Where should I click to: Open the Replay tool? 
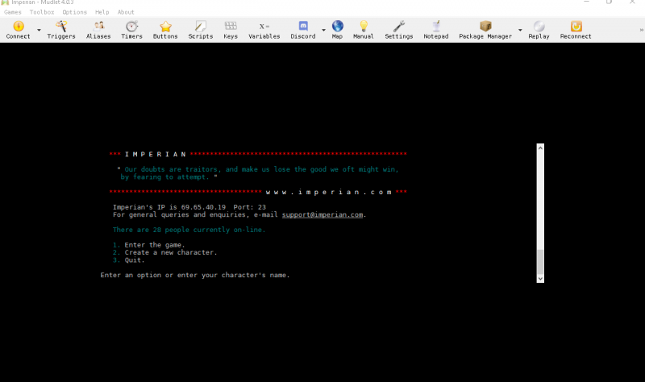point(539,30)
